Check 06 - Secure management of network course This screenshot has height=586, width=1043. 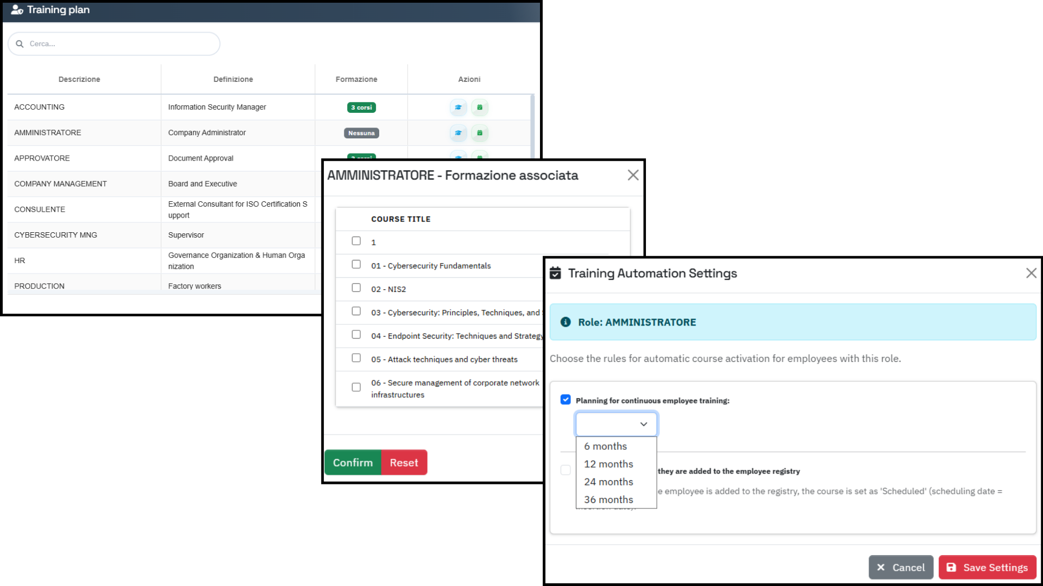tap(356, 387)
